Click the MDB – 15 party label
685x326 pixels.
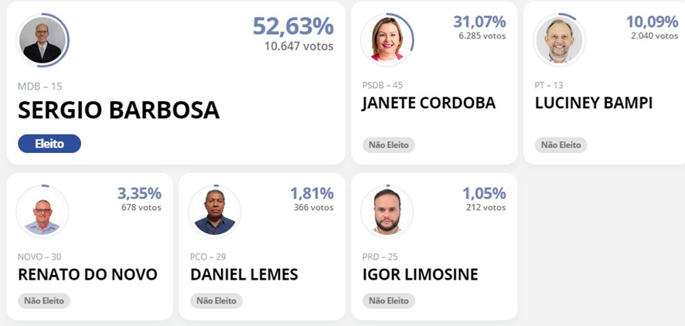point(39,87)
